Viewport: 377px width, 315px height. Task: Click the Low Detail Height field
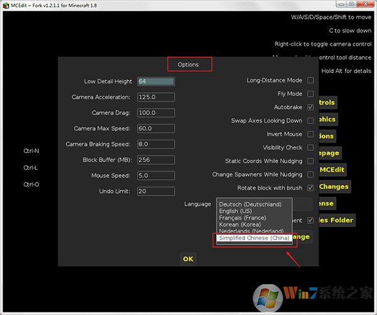[x=155, y=82]
